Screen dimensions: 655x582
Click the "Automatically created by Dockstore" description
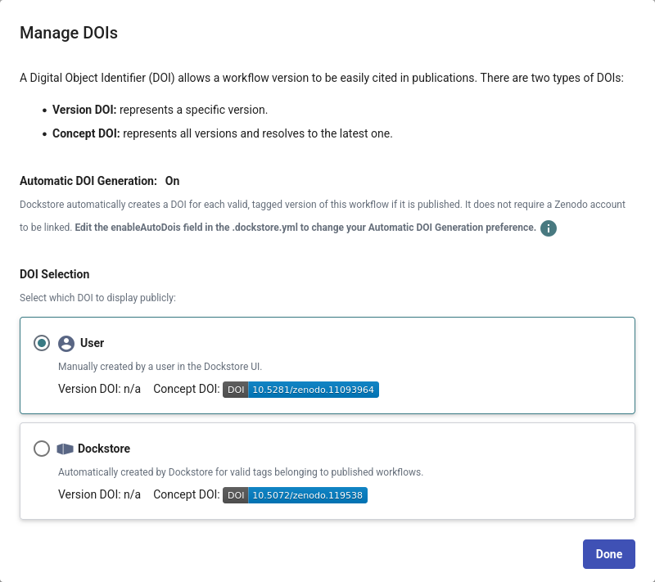[x=240, y=472]
